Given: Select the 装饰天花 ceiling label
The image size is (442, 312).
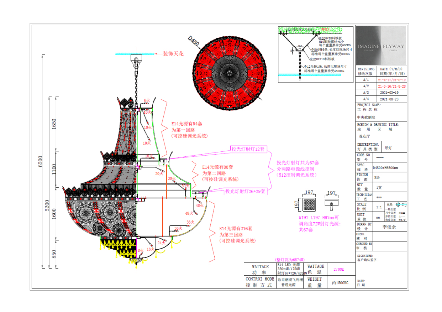Looking at the screenshot, I should [x=173, y=54].
